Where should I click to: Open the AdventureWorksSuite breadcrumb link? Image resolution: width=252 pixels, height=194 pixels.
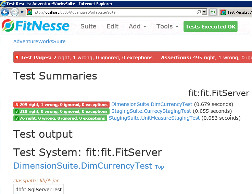tap(39, 41)
